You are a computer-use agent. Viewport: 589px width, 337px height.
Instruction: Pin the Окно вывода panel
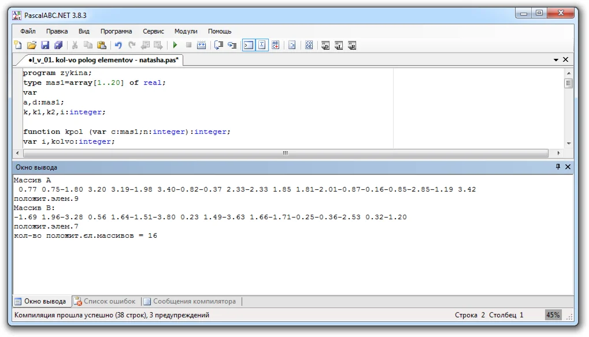tap(558, 167)
